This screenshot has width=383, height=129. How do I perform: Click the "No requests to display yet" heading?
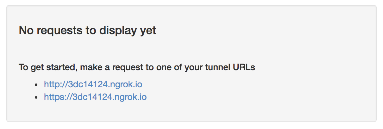[87, 31]
